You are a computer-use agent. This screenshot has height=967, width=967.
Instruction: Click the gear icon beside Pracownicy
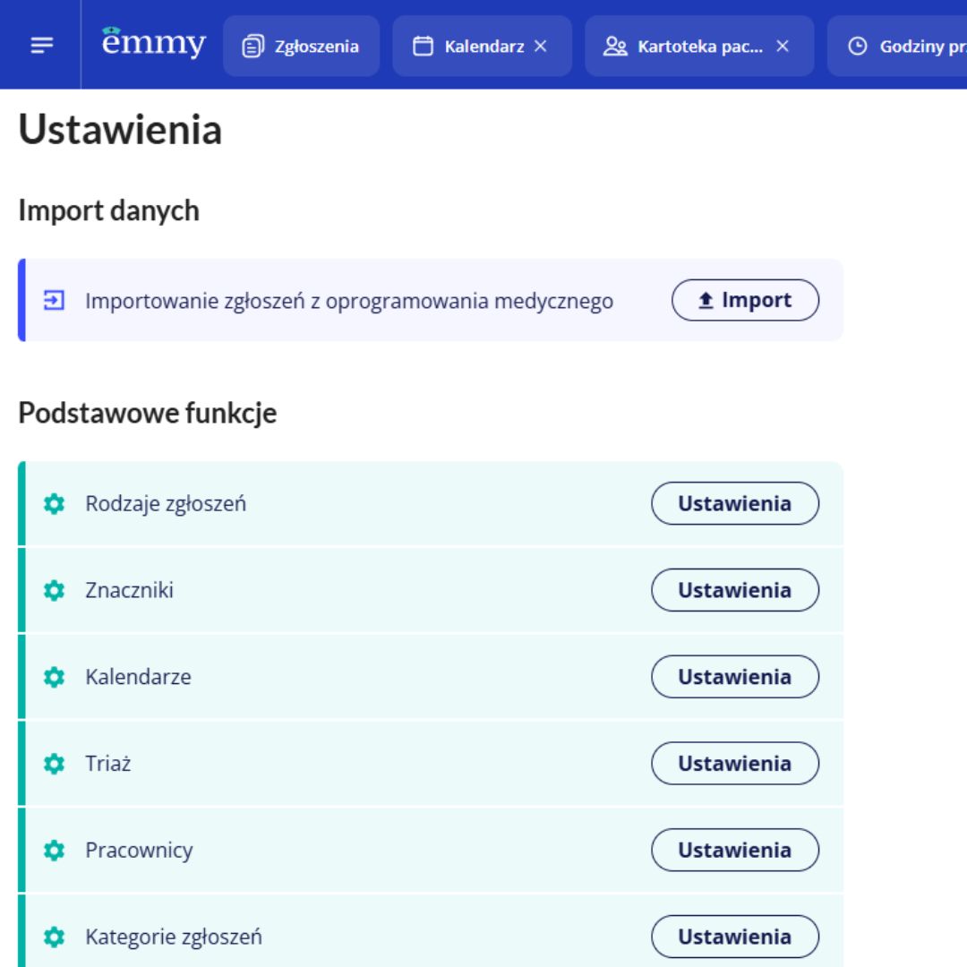click(x=55, y=851)
